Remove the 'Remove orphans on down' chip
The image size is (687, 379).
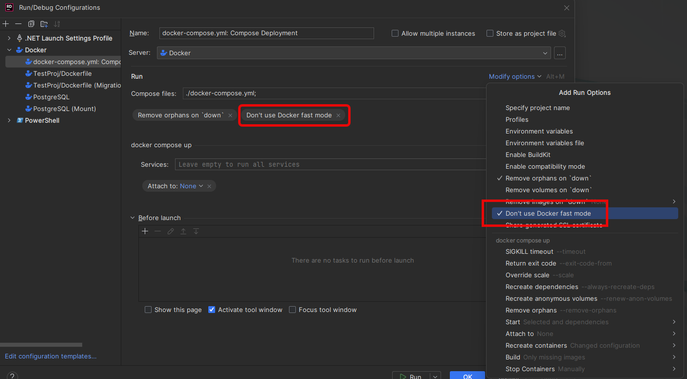230,115
